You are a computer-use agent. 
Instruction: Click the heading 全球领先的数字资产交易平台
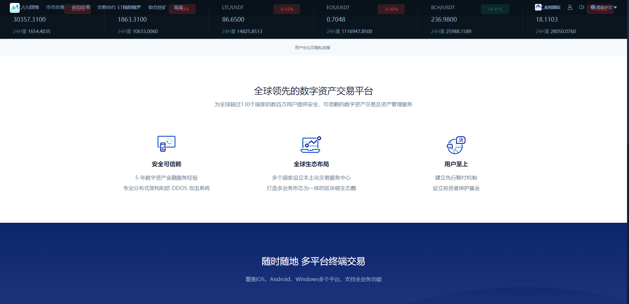[x=314, y=91]
